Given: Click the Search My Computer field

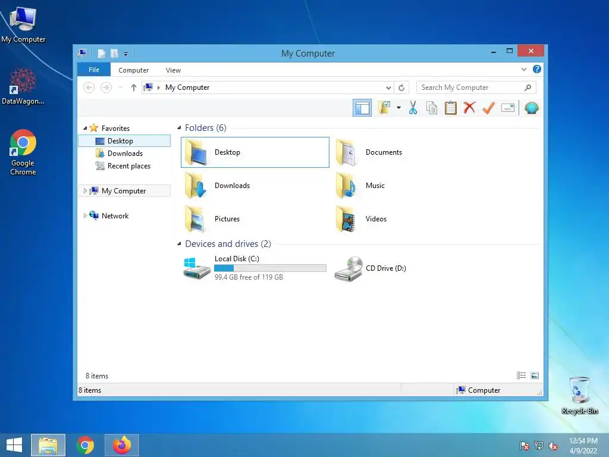Looking at the screenshot, I should point(476,87).
